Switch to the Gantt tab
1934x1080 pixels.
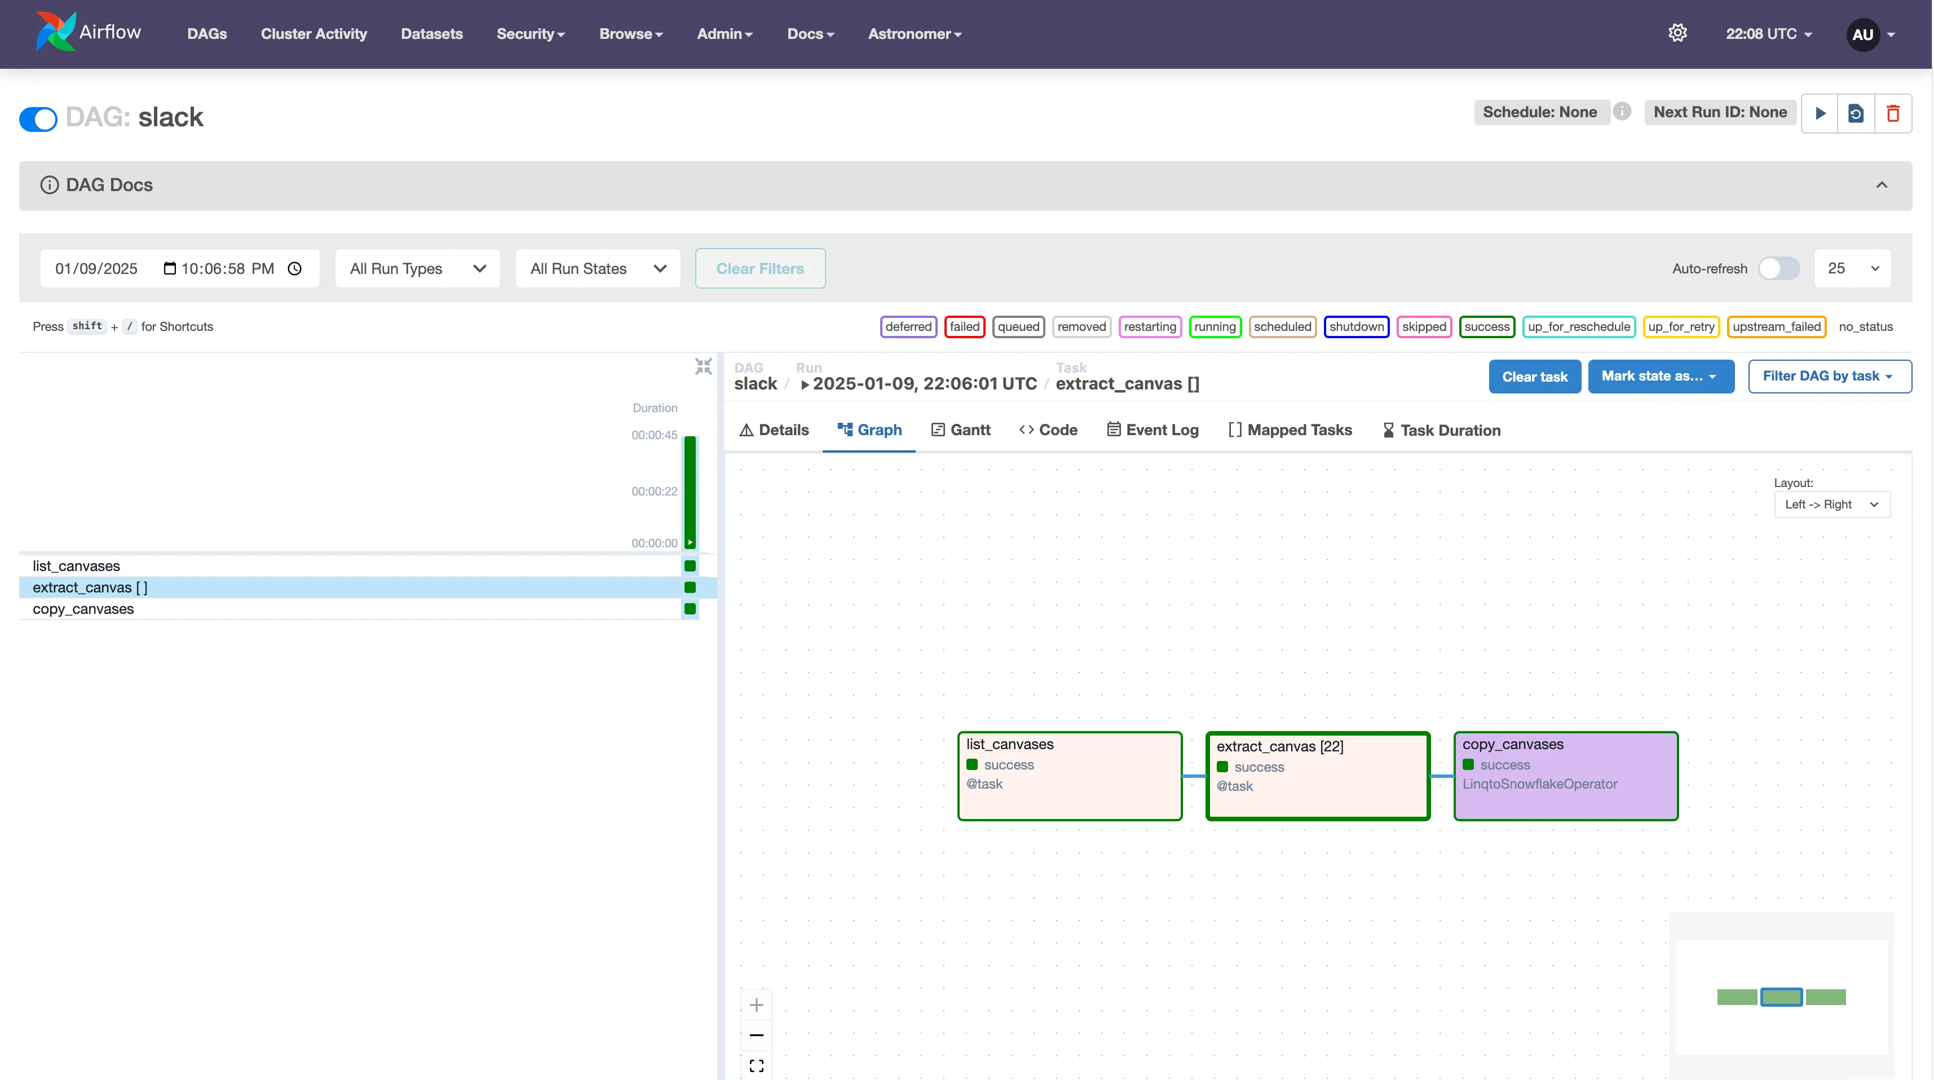[x=961, y=430]
